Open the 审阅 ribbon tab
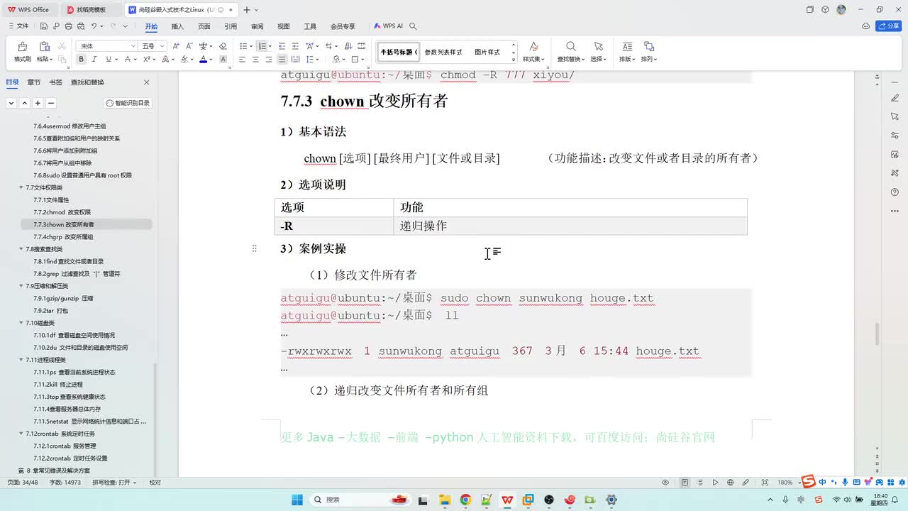The height and width of the screenshot is (511, 908). [x=257, y=26]
